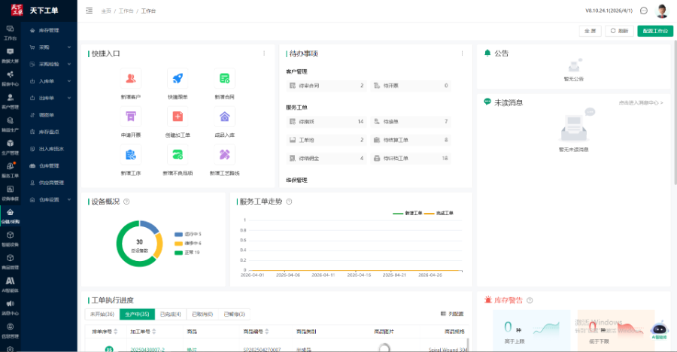Open 工作台 in the left icon rail

(x=10, y=32)
